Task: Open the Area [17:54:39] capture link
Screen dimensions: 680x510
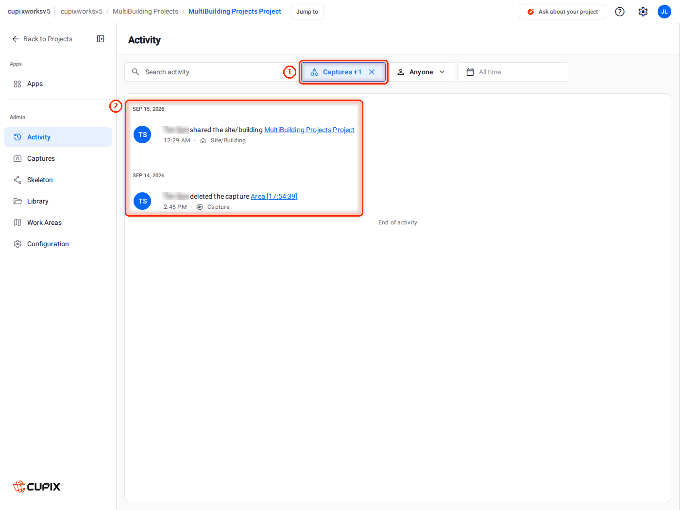Action: pos(274,196)
